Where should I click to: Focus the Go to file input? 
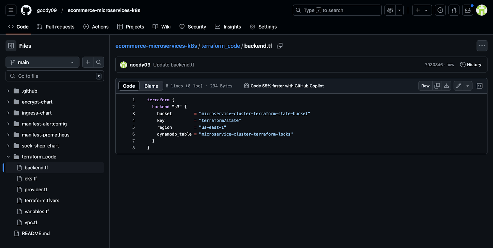55,76
